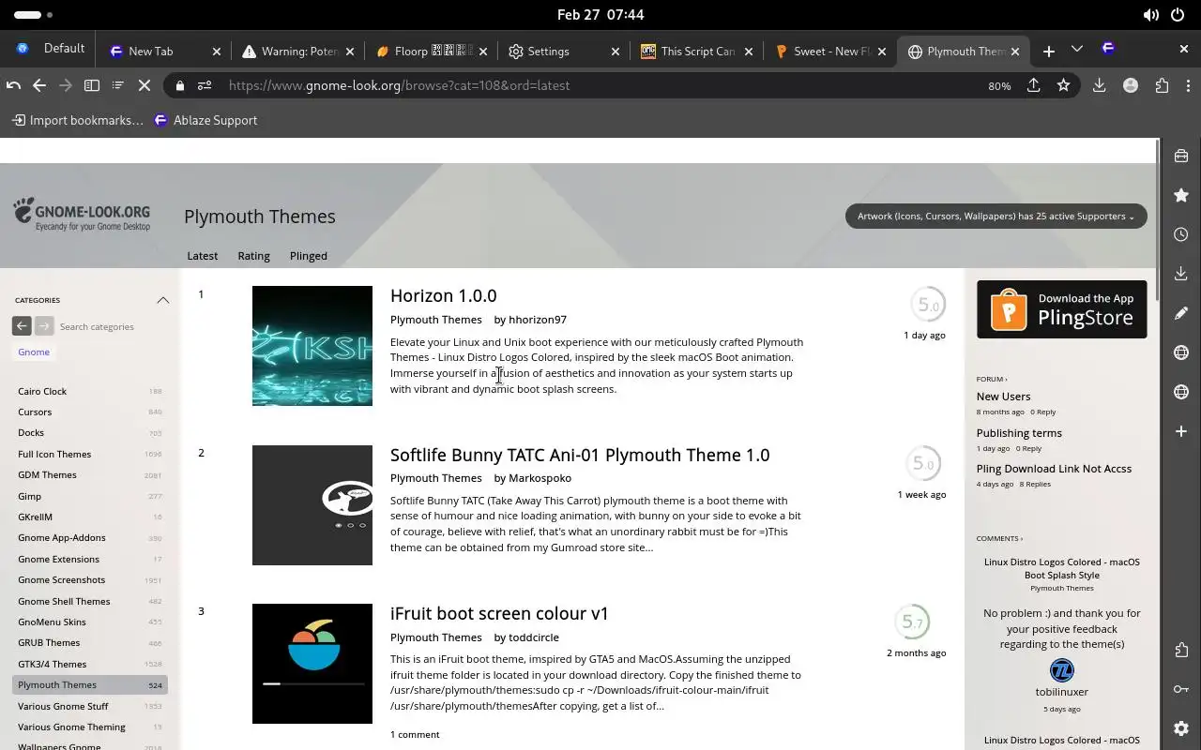Open bookmarks star panel in right sidebar
This screenshot has height=750, width=1201.
[x=1181, y=195]
